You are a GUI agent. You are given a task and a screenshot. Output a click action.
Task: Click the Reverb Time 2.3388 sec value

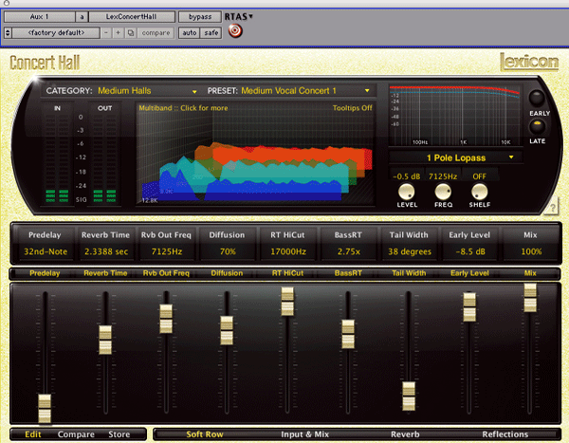tap(106, 251)
